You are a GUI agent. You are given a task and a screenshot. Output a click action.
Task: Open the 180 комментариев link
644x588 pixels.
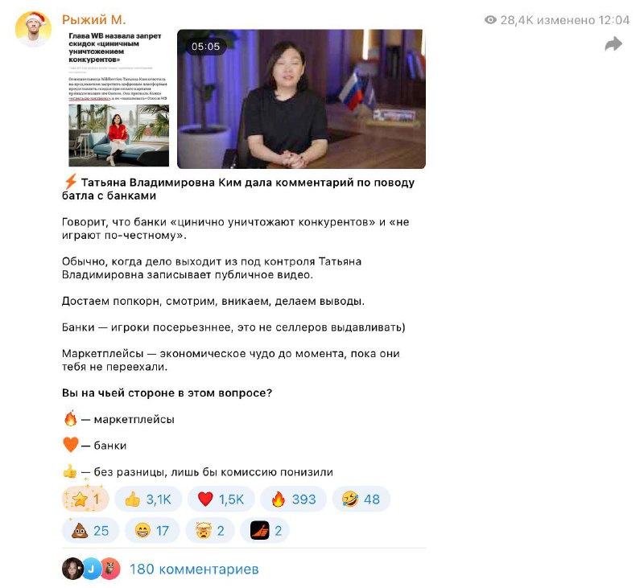click(x=194, y=569)
